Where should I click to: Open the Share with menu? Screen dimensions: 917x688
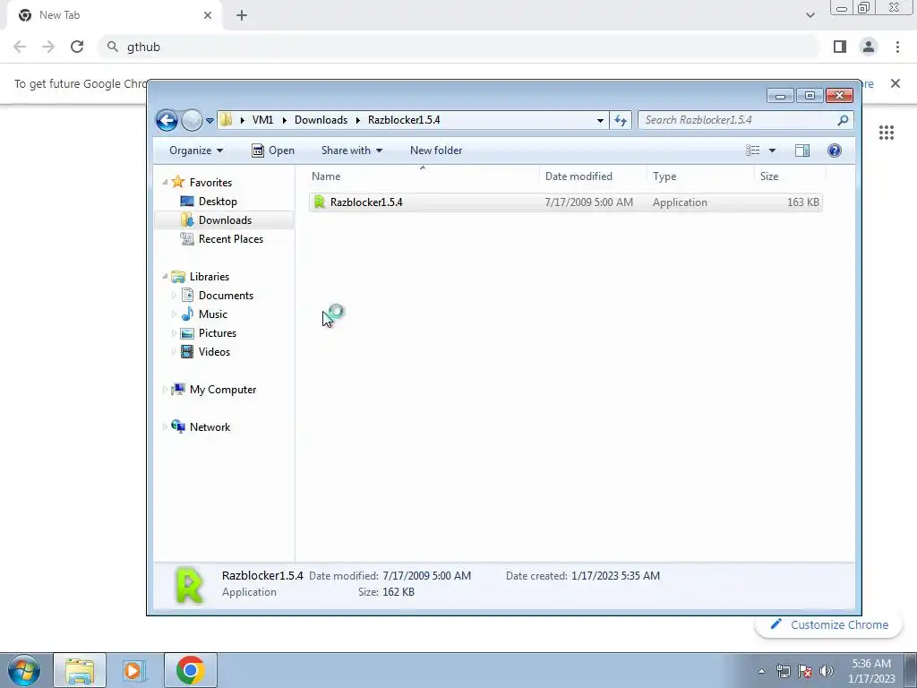tap(351, 150)
